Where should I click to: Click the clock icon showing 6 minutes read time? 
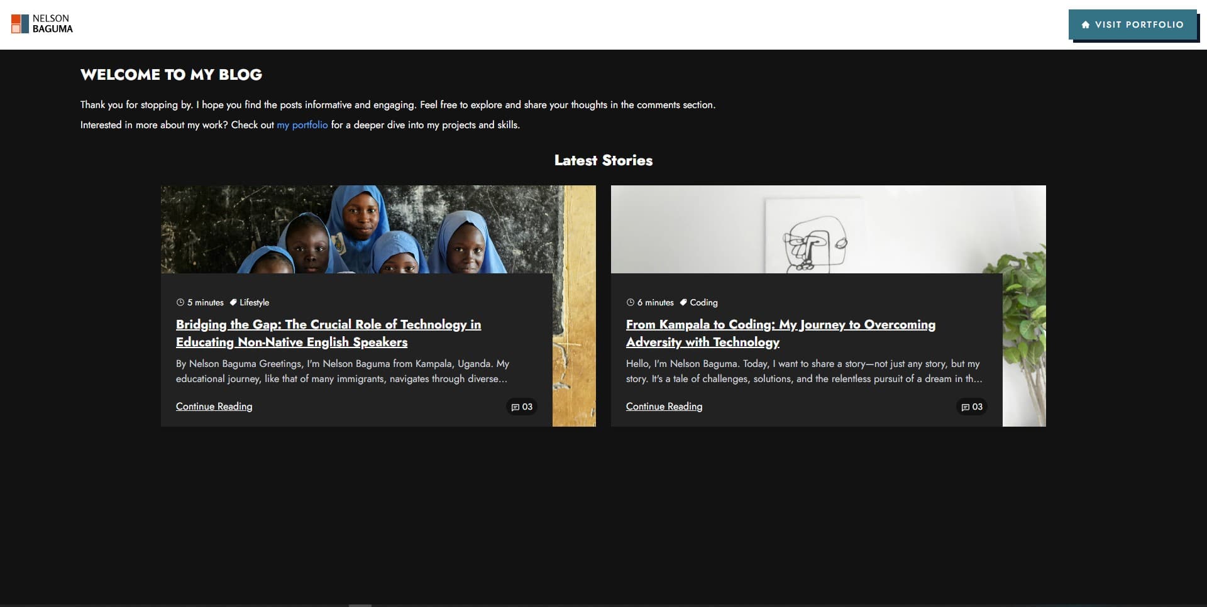point(630,302)
